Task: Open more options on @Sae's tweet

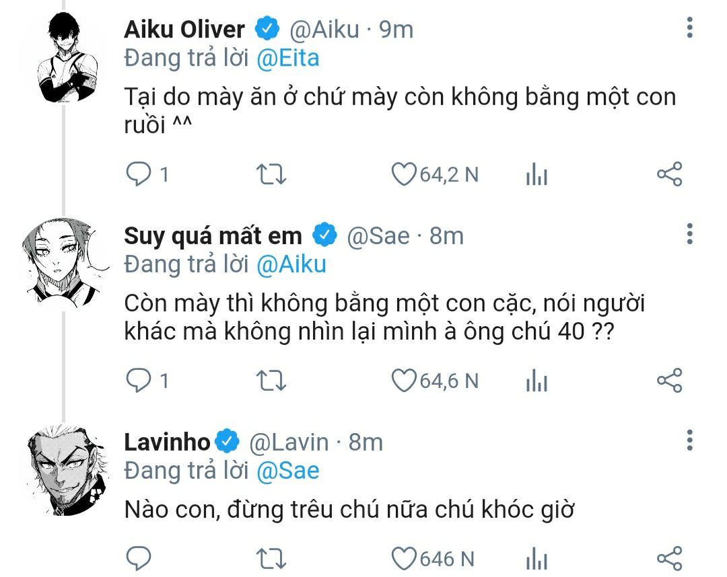Action: (689, 235)
